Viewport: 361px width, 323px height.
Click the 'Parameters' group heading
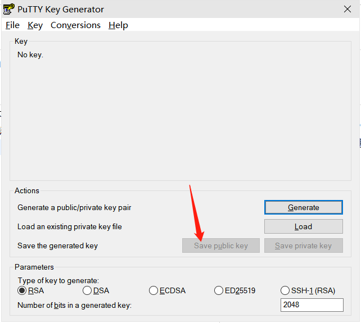[34, 267]
